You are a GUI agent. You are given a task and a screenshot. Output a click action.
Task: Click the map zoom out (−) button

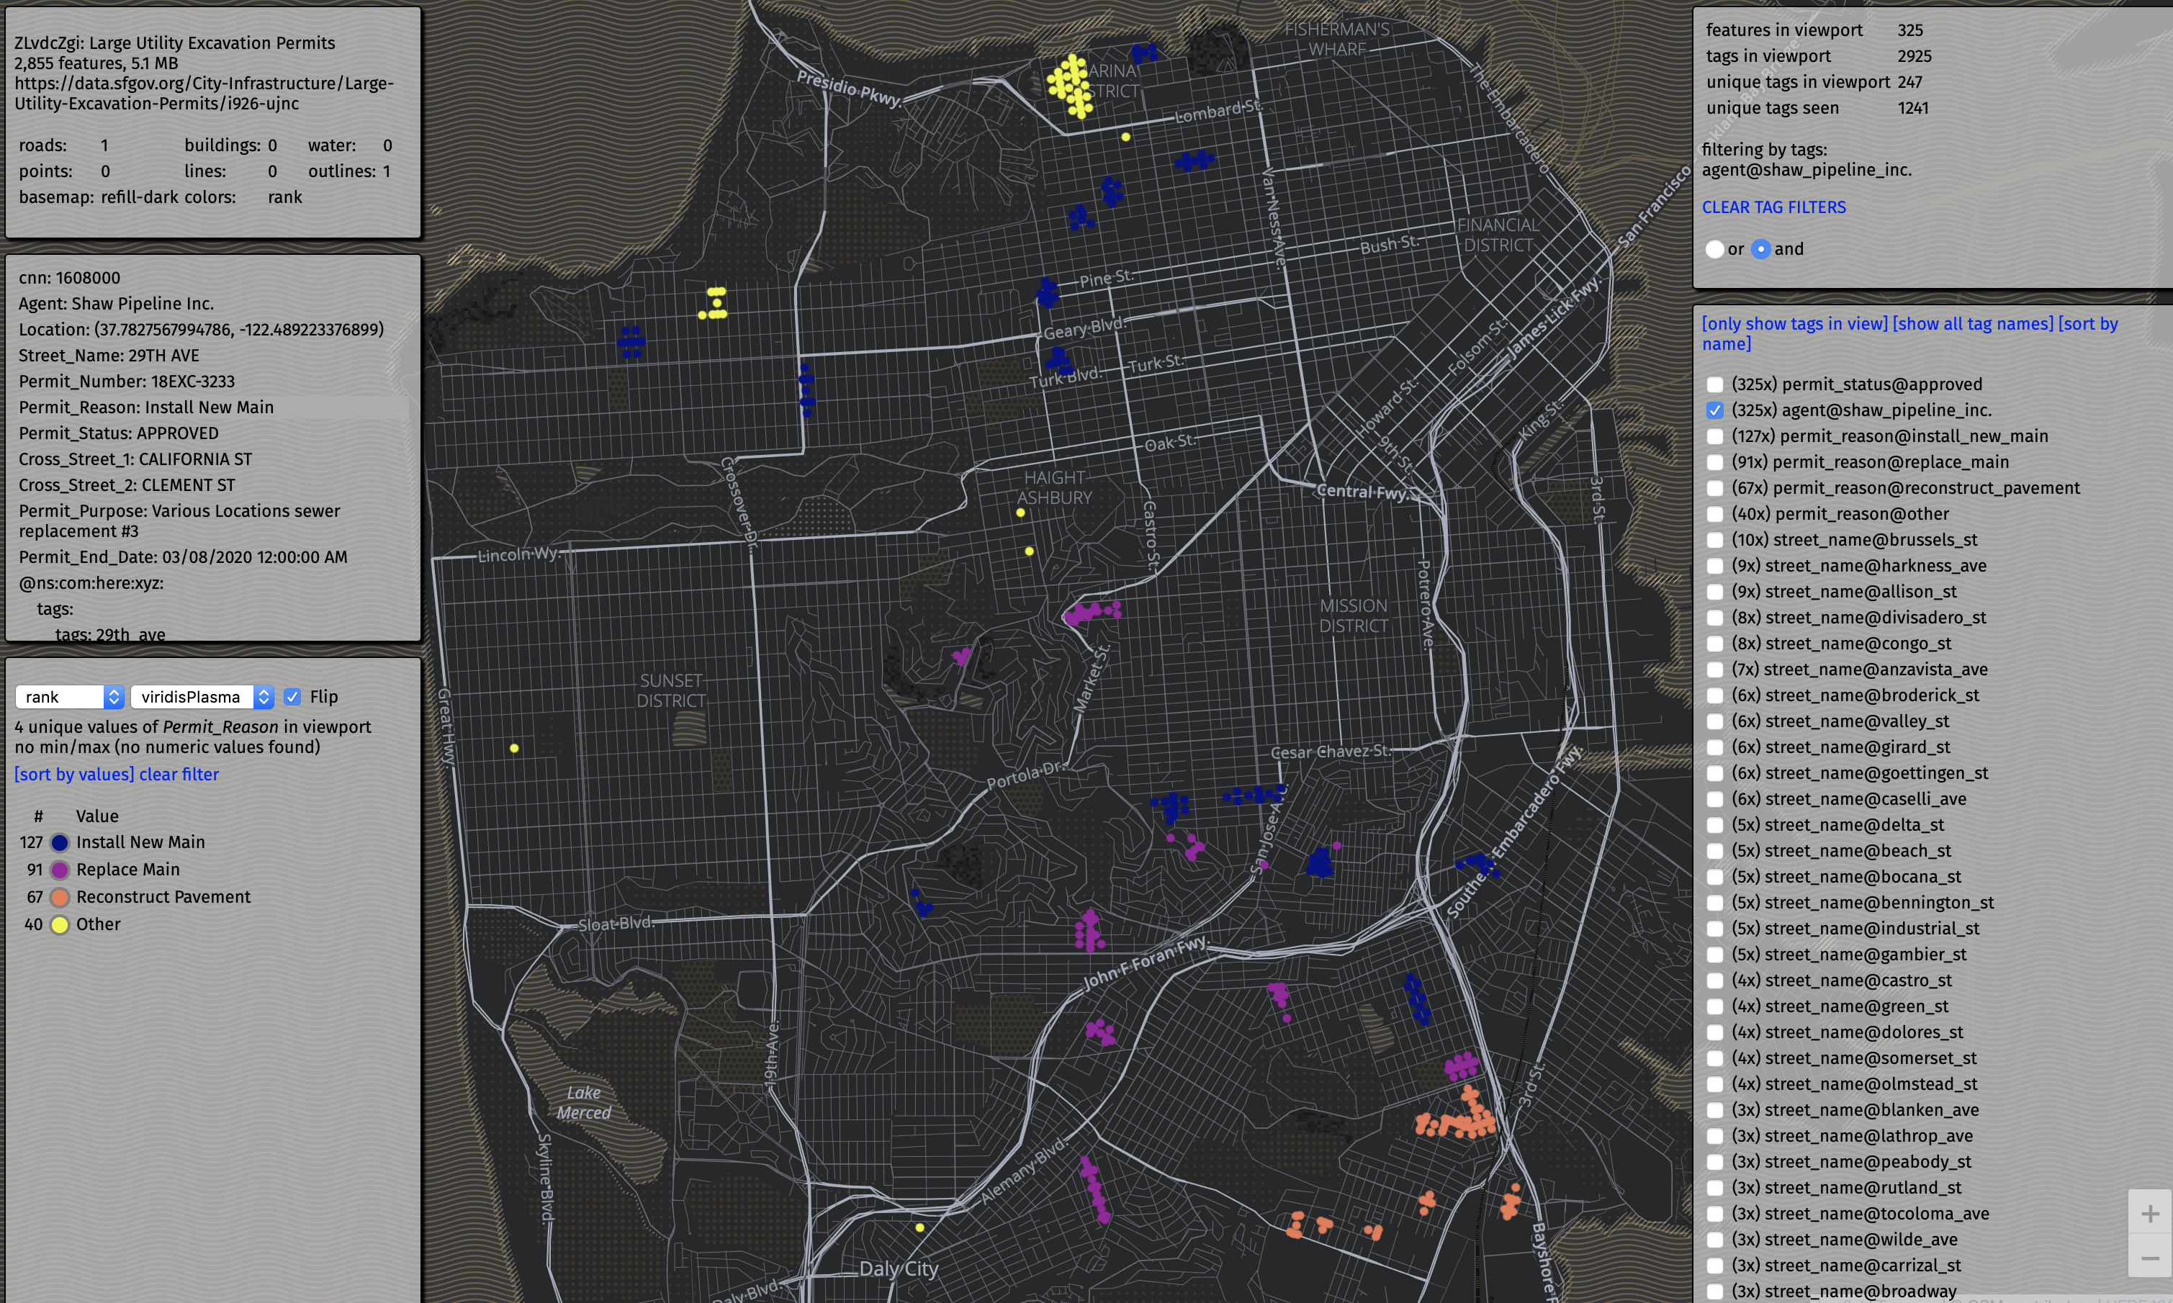2149,1258
